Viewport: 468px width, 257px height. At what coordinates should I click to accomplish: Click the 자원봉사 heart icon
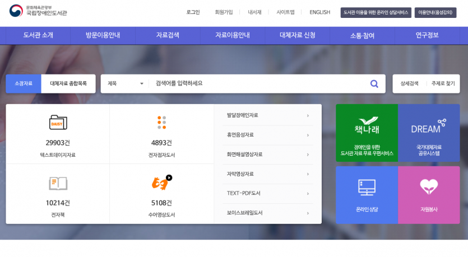point(429,187)
